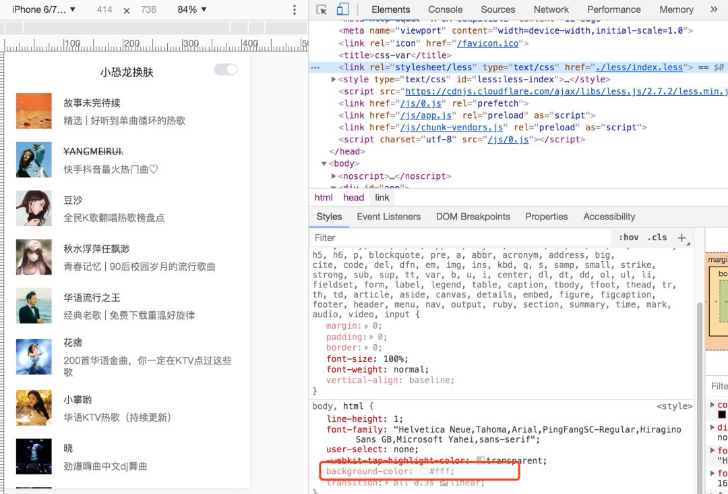Open the YANGMEIRUI. cover thumbnail
The image size is (728, 494).
(34, 160)
